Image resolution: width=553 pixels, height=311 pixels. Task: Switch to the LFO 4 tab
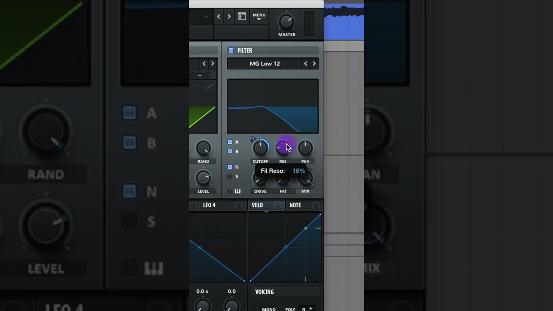[x=209, y=205]
